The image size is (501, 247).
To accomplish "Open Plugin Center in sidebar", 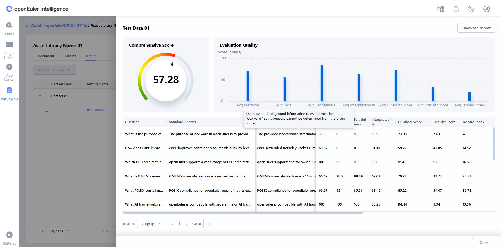I will (9, 50).
